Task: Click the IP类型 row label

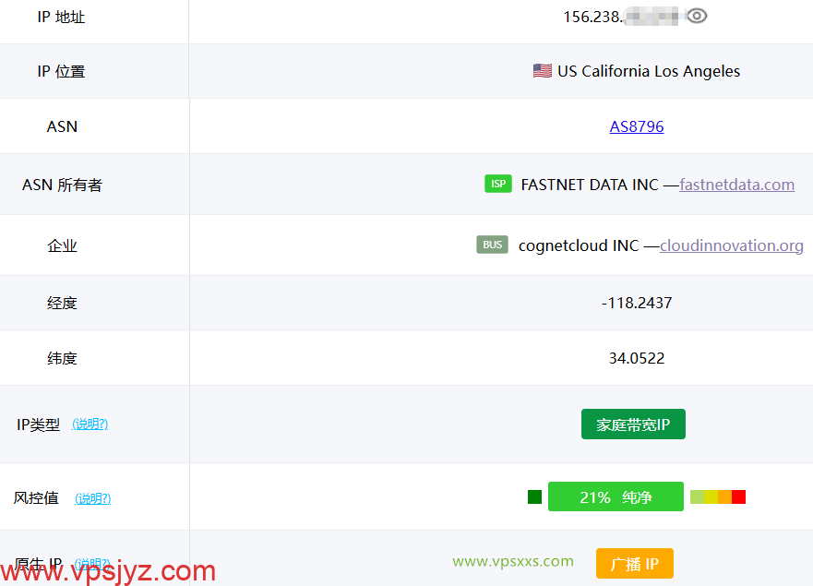Action: tap(39, 425)
